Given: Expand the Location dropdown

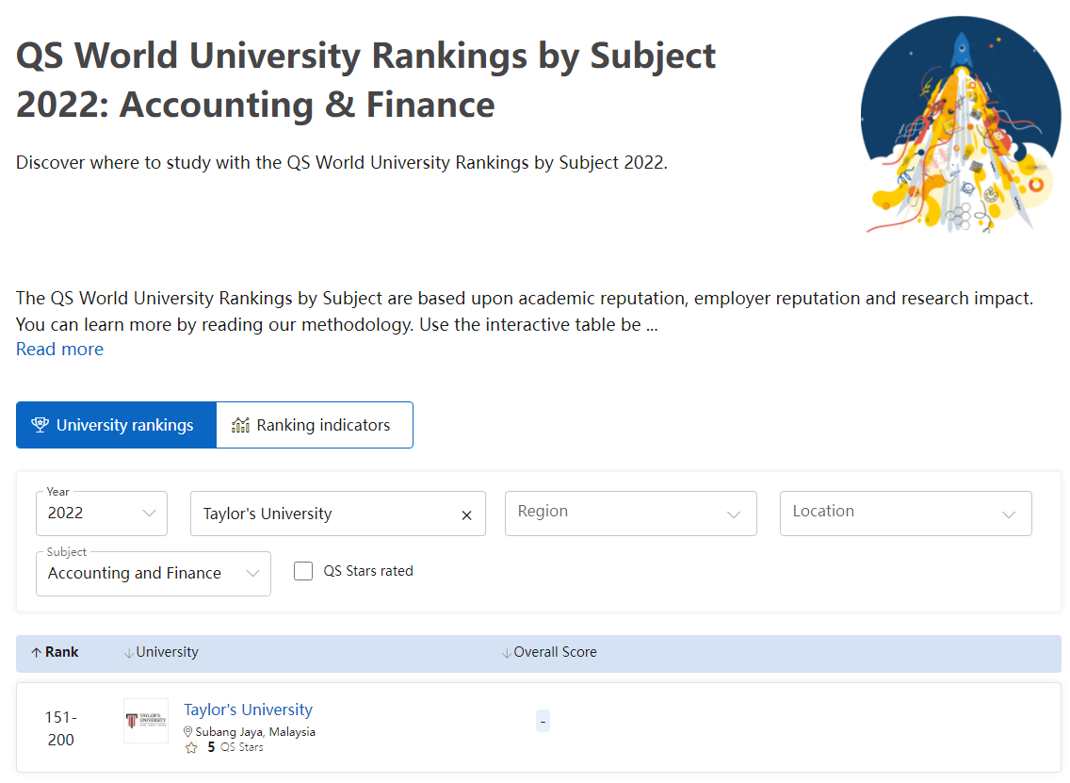Looking at the screenshot, I should tap(905, 514).
